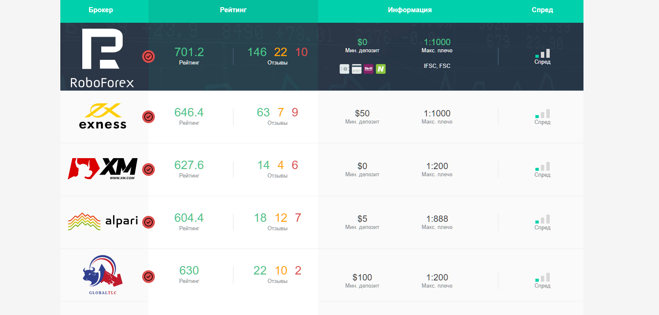The image size is (659, 315).
Task: Click Exness rating 646.4
Action: click(x=189, y=113)
